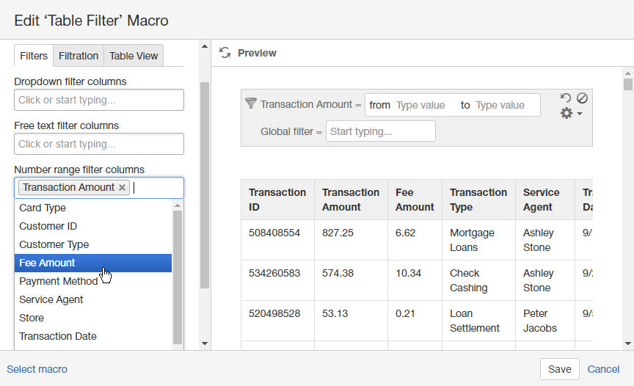Click the clear all filters icon
The width and height of the screenshot is (634, 386).
click(582, 98)
